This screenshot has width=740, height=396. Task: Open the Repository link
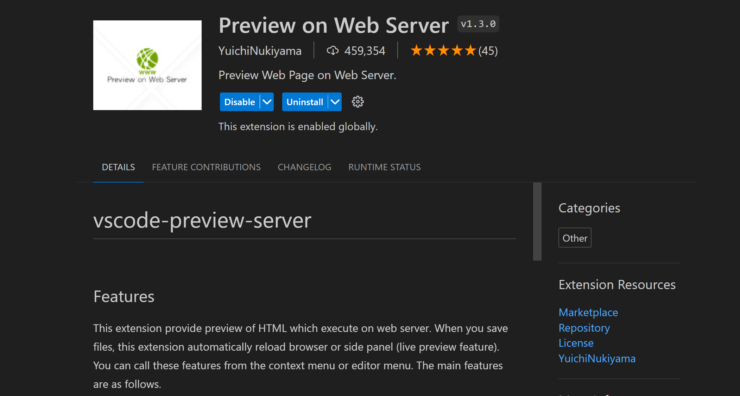click(x=584, y=328)
